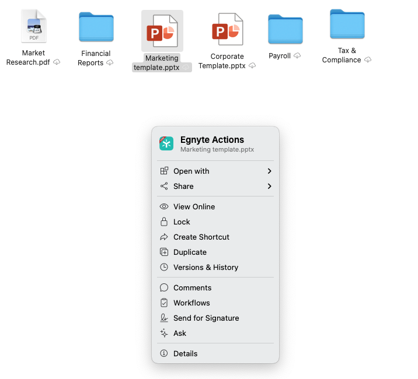This screenshot has height=379, width=418.
Task: Expand the Open with submenu arrow
Action: point(269,171)
